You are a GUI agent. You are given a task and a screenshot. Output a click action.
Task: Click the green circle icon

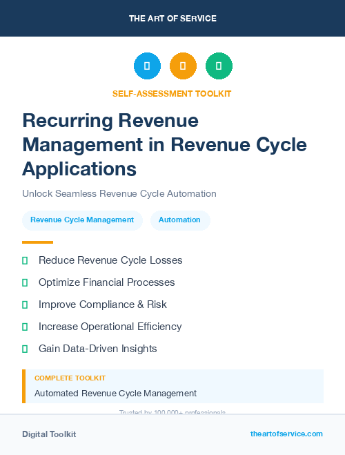point(219,66)
